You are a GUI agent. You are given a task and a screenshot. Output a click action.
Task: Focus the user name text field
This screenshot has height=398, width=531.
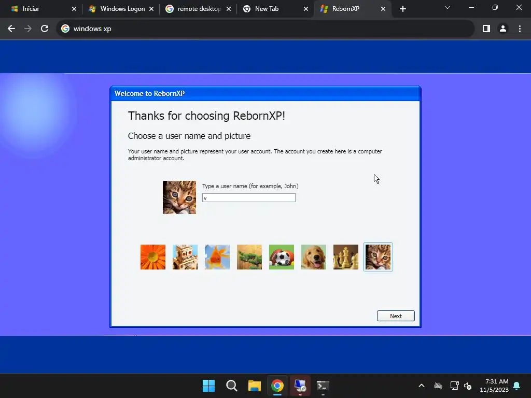pos(248,197)
